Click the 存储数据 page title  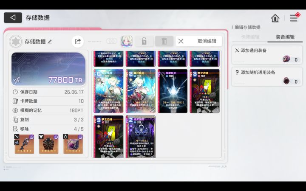37,18
